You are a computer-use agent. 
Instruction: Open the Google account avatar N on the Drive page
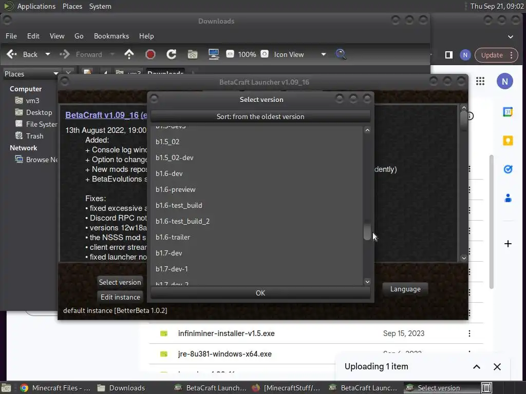pos(505,81)
